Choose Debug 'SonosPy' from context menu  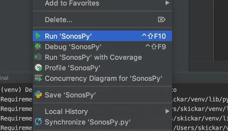[102, 47]
